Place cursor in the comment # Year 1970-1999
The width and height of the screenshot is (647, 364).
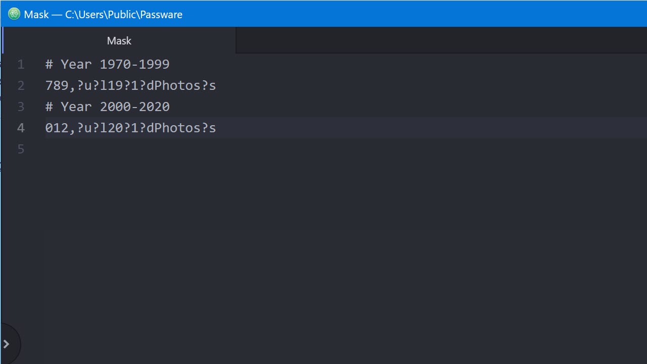pyautogui.click(x=106, y=64)
